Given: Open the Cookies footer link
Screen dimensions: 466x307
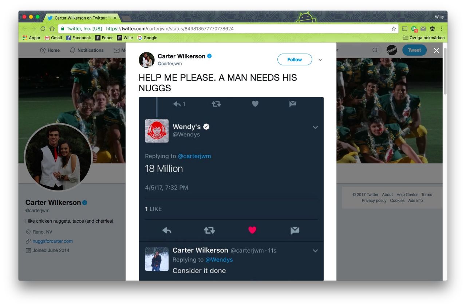Looking at the screenshot, I should pyautogui.click(x=397, y=200).
